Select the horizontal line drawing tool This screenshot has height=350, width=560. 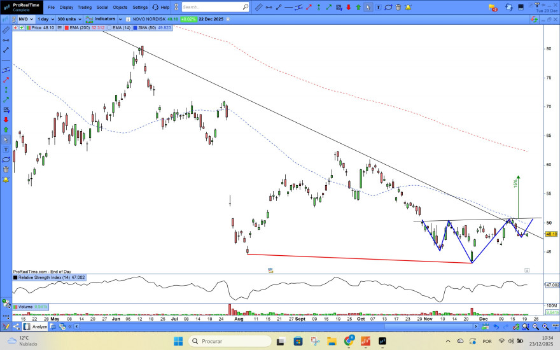tap(288, 7)
